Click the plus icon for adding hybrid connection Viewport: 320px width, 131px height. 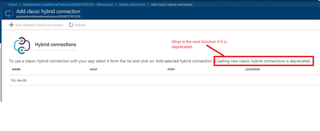click(x=11, y=25)
